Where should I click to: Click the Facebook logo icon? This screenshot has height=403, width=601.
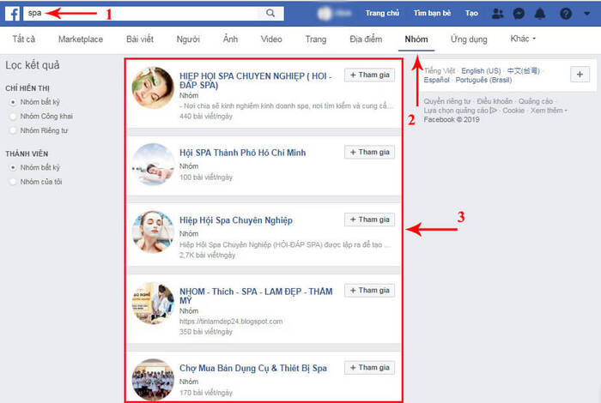point(12,14)
